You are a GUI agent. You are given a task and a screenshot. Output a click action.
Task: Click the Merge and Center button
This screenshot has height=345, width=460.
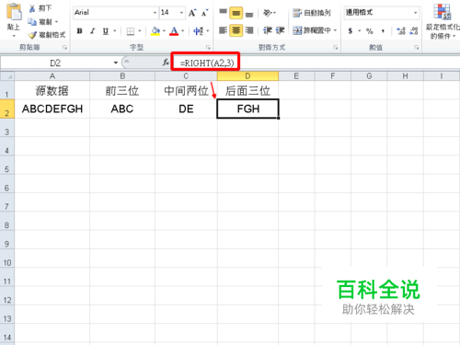point(312,30)
